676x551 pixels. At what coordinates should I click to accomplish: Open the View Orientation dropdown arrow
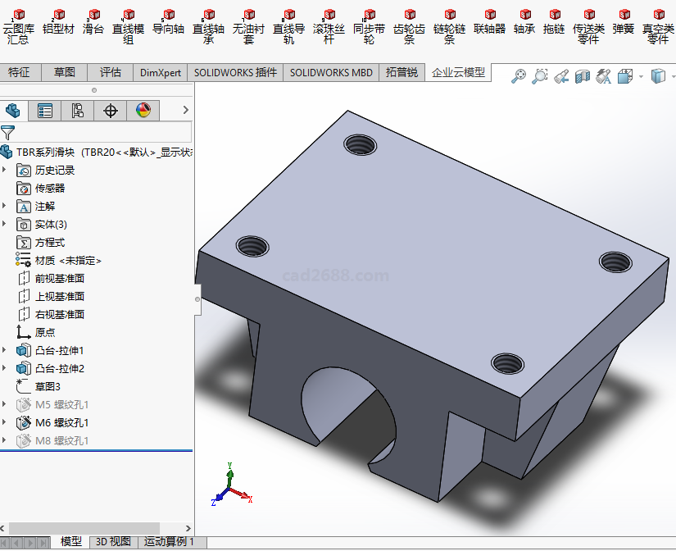(639, 76)
